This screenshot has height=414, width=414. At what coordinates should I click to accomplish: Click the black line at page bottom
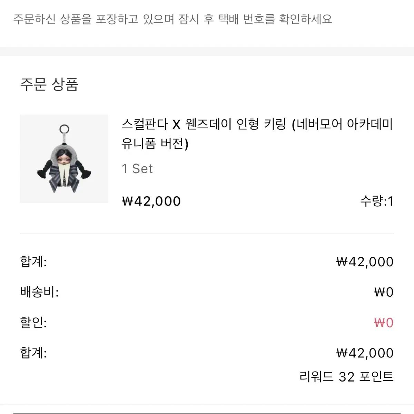coord(207,413)
